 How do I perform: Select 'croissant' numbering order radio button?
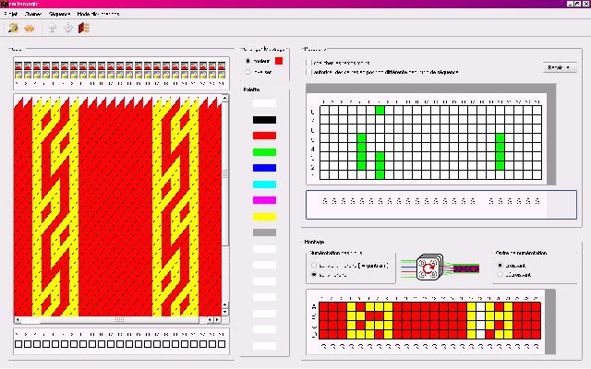501,265
